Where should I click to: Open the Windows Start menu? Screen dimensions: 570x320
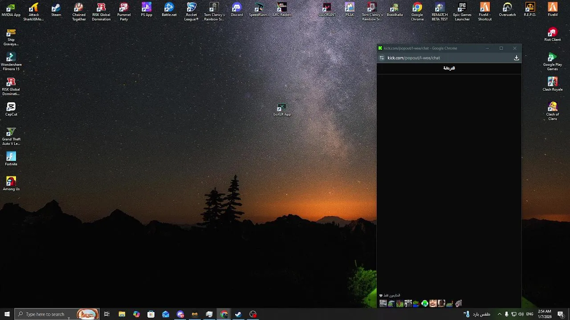[7, 314]
